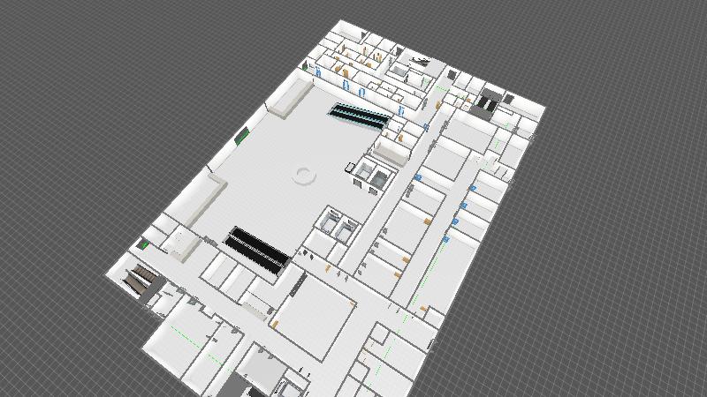Select the dark stairwell at the top-right corner
This screenshot has width=707, height=397.
(x=484, y=102)
